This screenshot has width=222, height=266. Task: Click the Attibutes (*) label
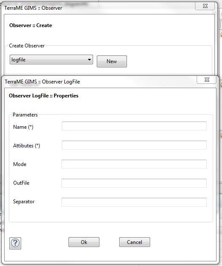tap(27, 146)
